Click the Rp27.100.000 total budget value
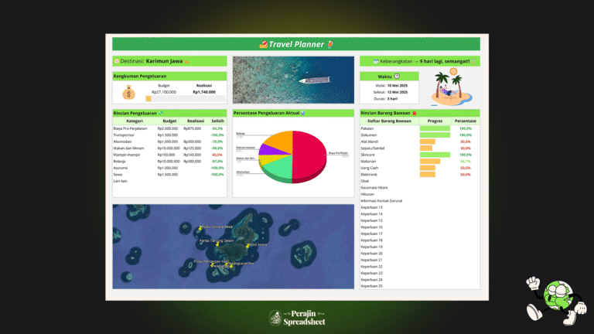 [x=164, y=92]
